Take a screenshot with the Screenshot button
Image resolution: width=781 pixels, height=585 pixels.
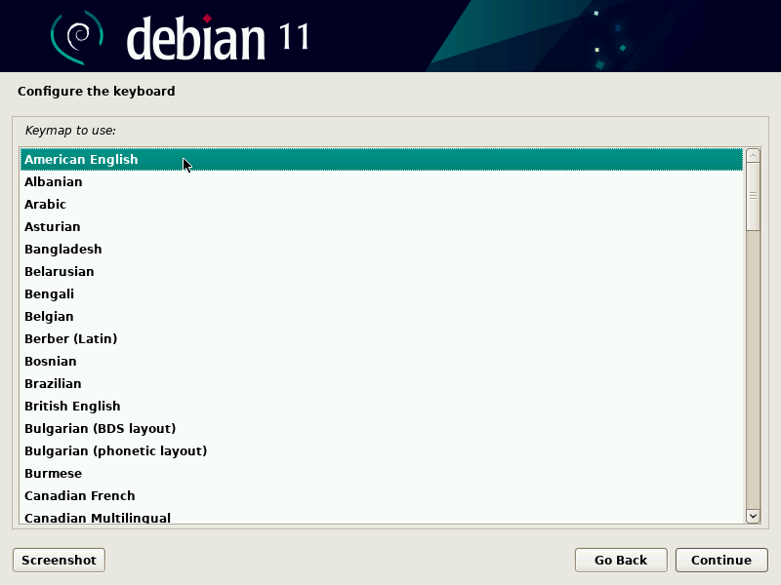[59, 560]
